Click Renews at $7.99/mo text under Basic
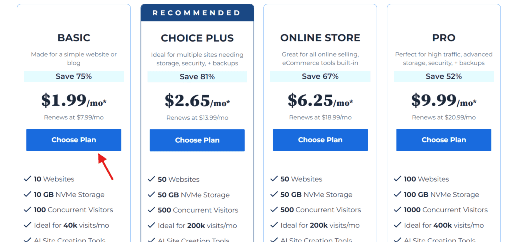 click(74, 117)
